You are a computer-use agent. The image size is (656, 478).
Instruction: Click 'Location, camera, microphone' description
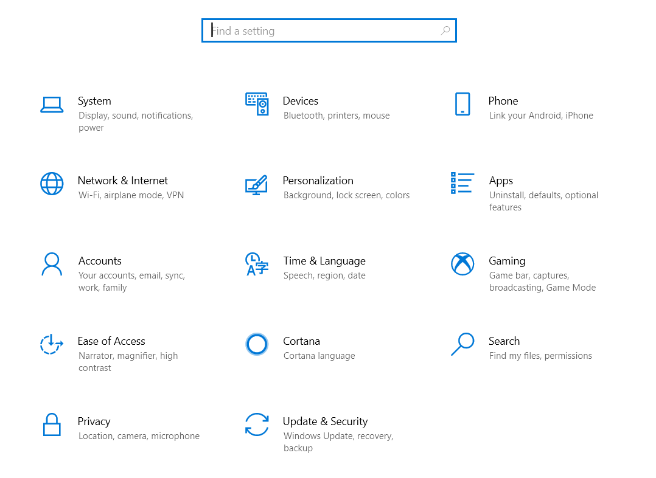point(139,436)
